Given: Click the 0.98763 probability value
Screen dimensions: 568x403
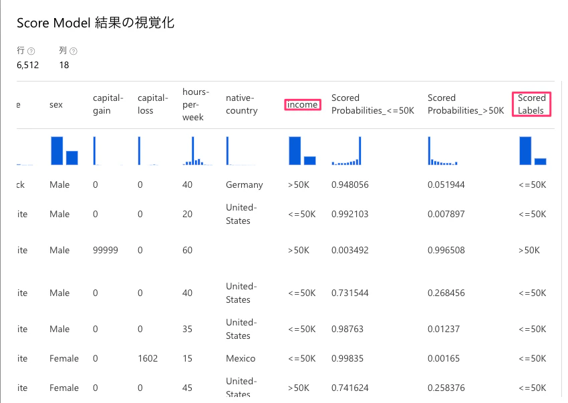Looking at the screenshot, I should pos(347,329).
